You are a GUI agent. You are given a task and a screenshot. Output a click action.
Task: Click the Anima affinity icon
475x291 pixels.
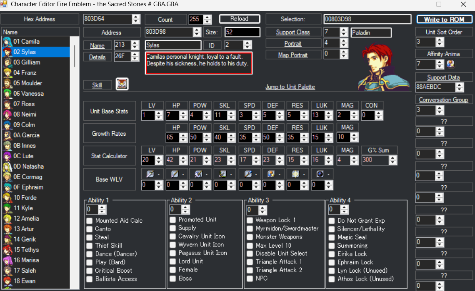coord(451,64)
